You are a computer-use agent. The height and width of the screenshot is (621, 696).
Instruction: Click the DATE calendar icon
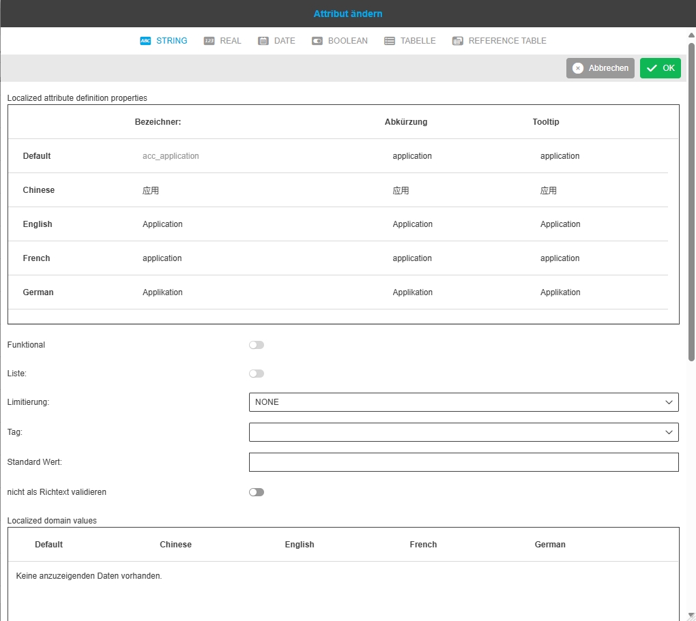[x=263, y=41]
